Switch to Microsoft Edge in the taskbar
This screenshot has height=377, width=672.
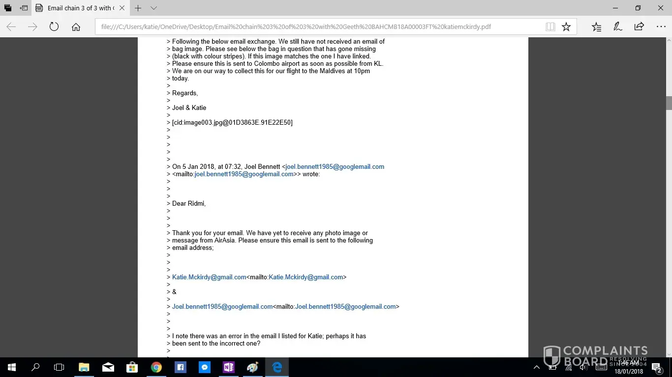[277, 367]
